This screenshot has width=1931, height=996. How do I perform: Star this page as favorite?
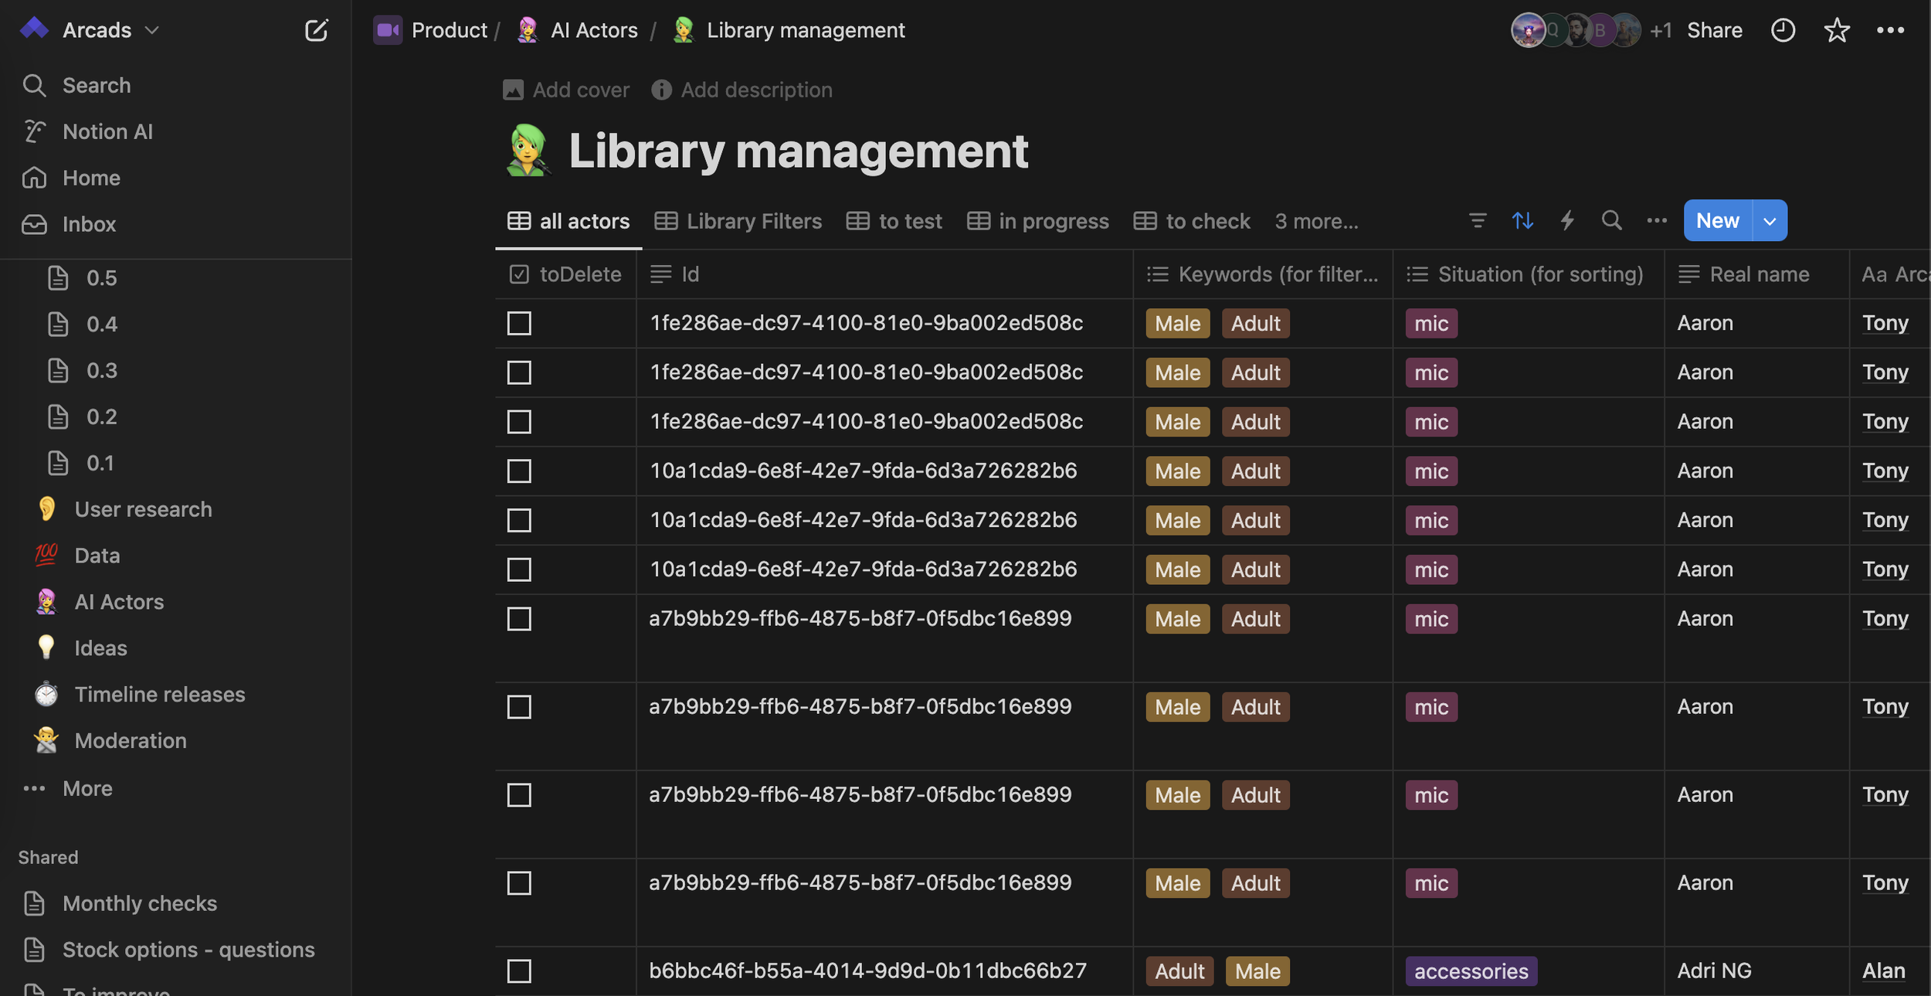(1836, 30)
